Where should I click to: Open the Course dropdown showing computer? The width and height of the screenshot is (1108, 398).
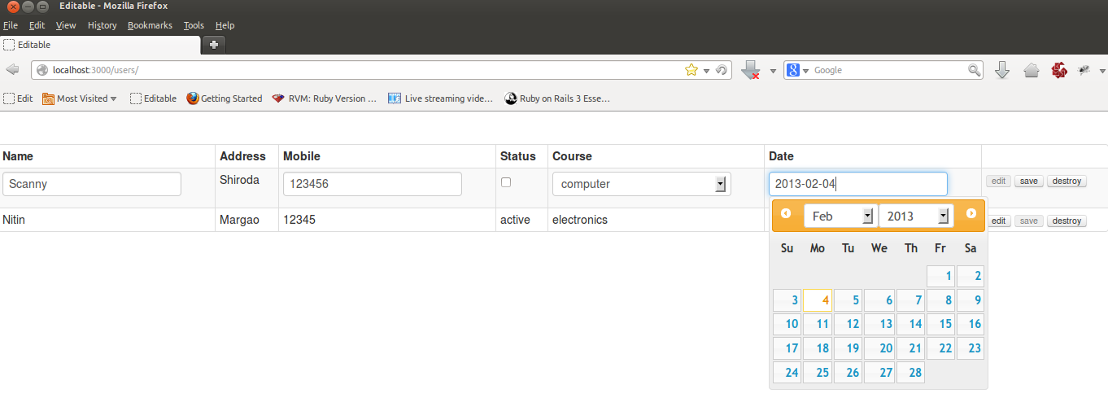click(x=641, y=184)
